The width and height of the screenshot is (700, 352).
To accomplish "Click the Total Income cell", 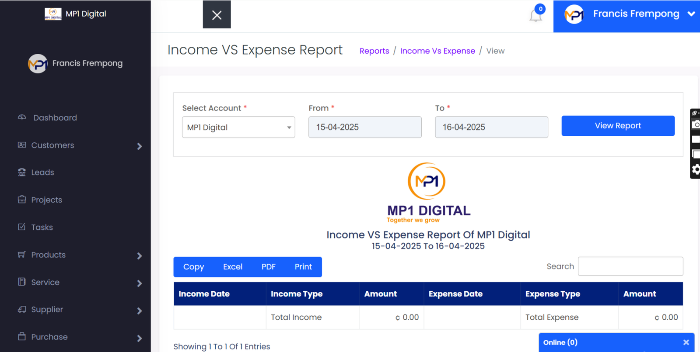I will [312, 317].
